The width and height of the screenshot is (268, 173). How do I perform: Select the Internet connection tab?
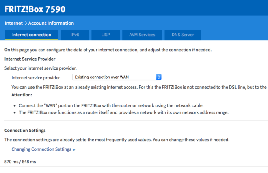click(x=32, y=35)
